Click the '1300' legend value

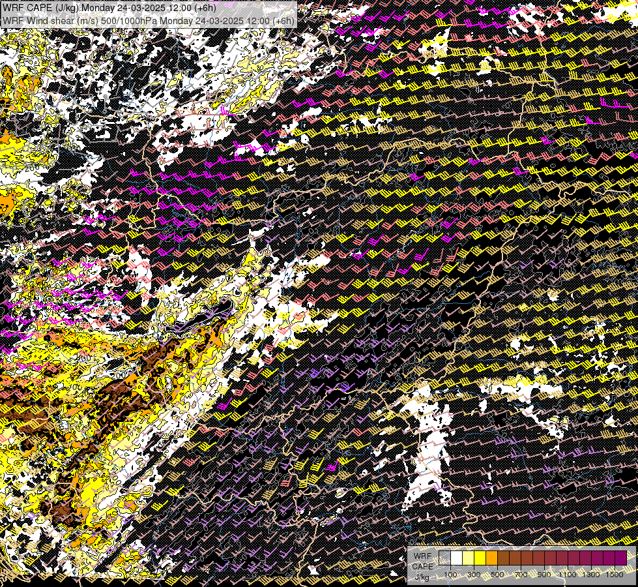click(x=591, y=575)
